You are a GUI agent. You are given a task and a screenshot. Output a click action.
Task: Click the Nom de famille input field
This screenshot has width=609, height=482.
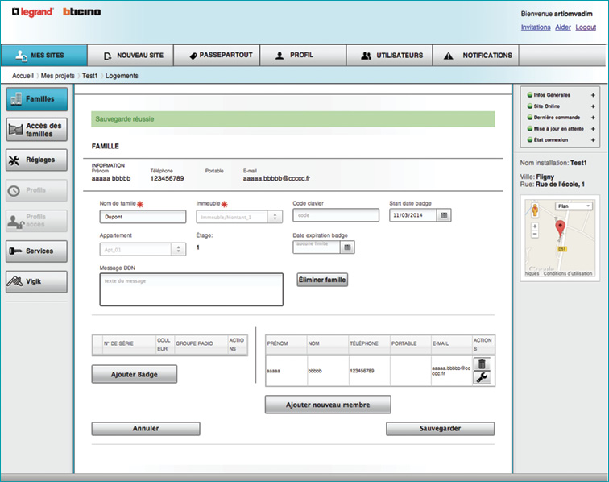142,217
